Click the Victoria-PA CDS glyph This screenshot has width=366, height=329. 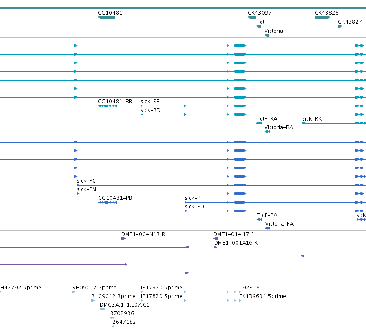[268, 228]
